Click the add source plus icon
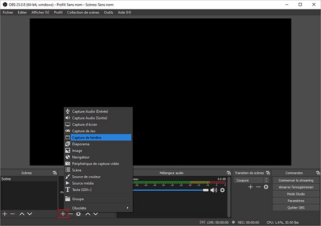Viewport: 321px width, 226px height. [63, 214]
